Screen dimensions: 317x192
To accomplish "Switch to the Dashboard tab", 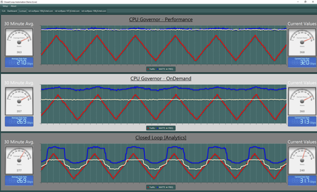I will tap(12, 11).
